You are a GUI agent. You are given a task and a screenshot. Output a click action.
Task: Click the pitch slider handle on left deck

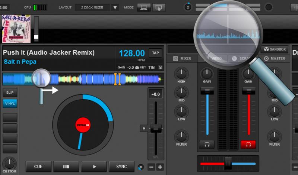156,128
